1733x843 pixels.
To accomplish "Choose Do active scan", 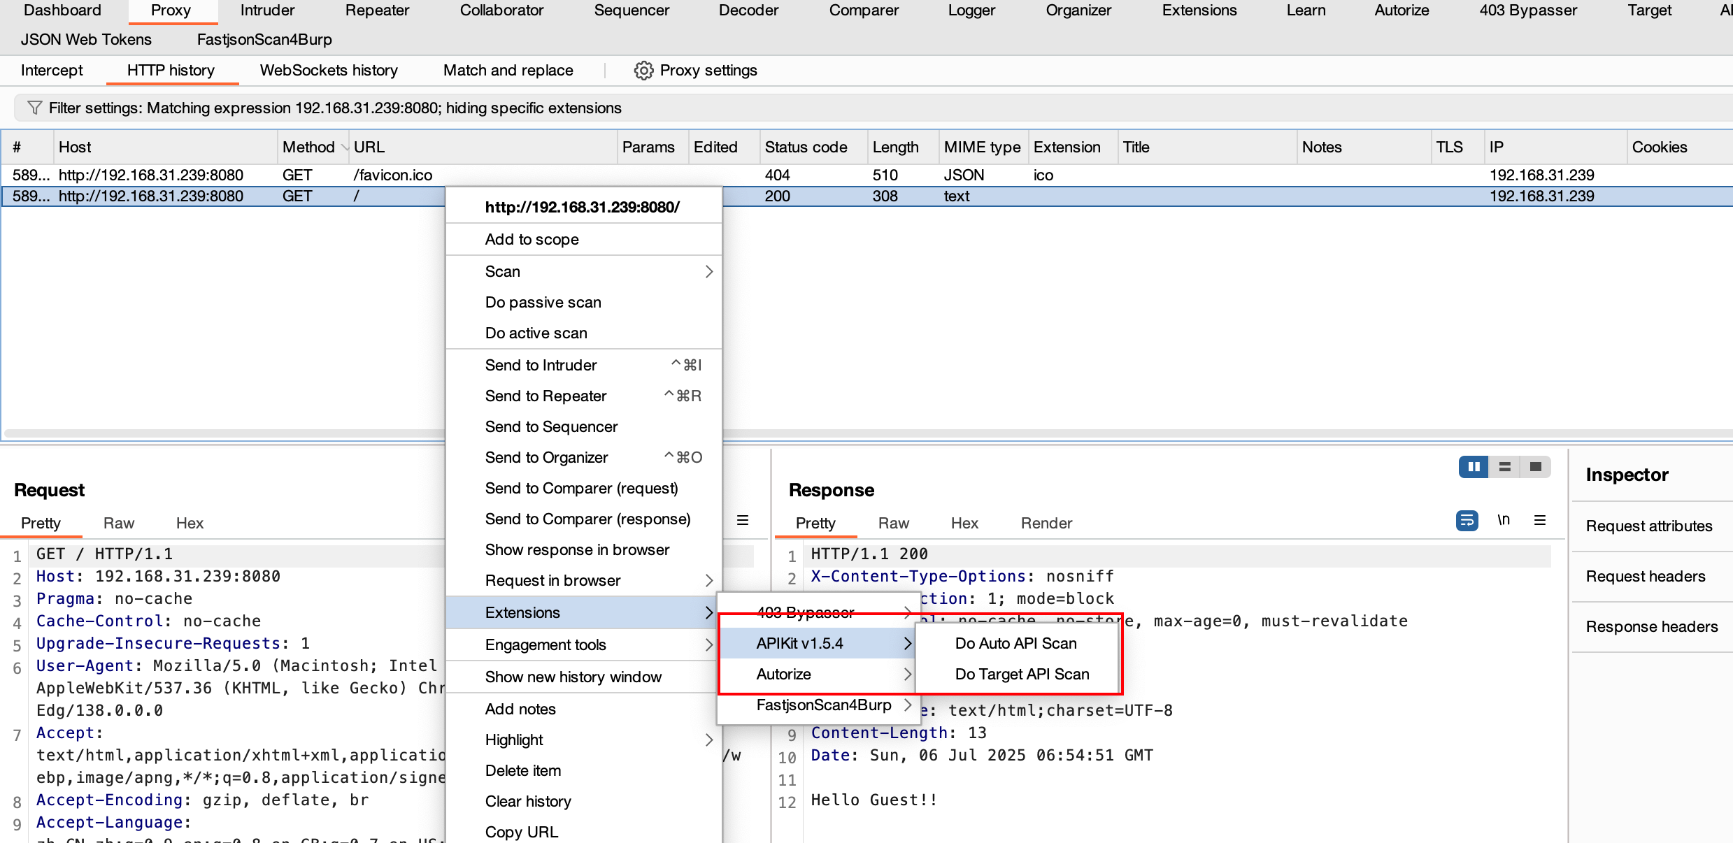I will pos(584,333).
